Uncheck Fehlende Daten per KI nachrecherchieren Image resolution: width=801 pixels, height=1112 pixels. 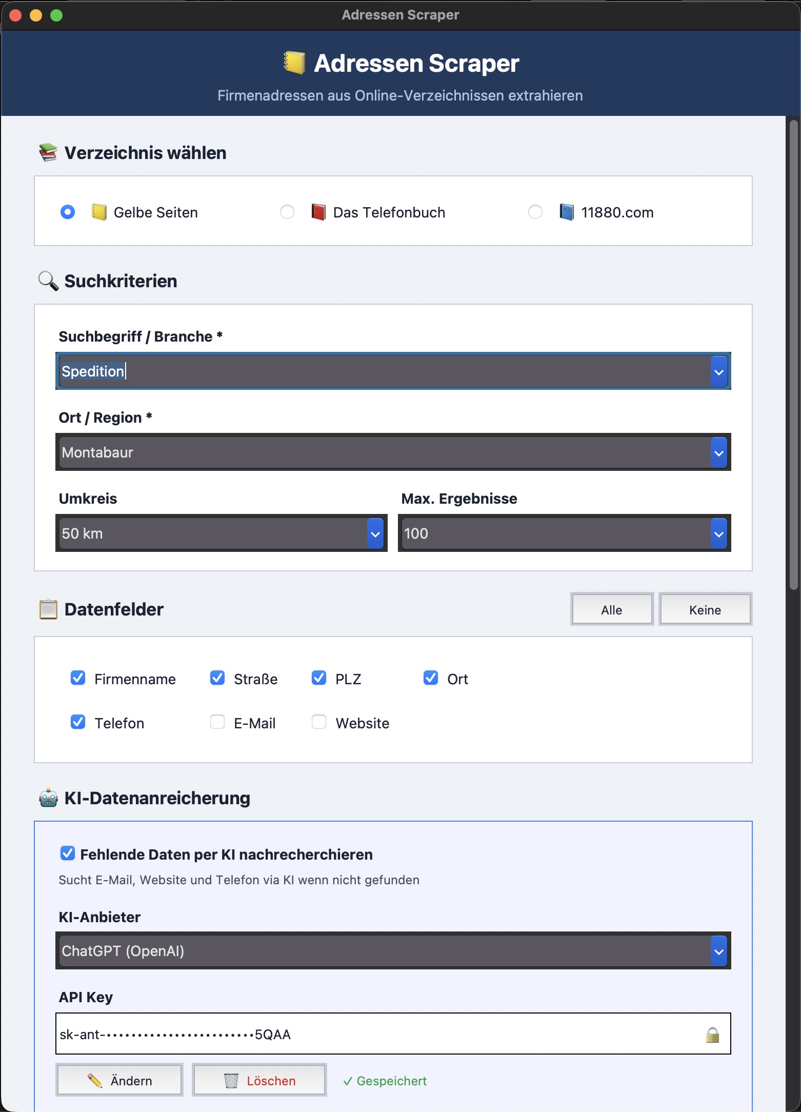coord(68,853)
